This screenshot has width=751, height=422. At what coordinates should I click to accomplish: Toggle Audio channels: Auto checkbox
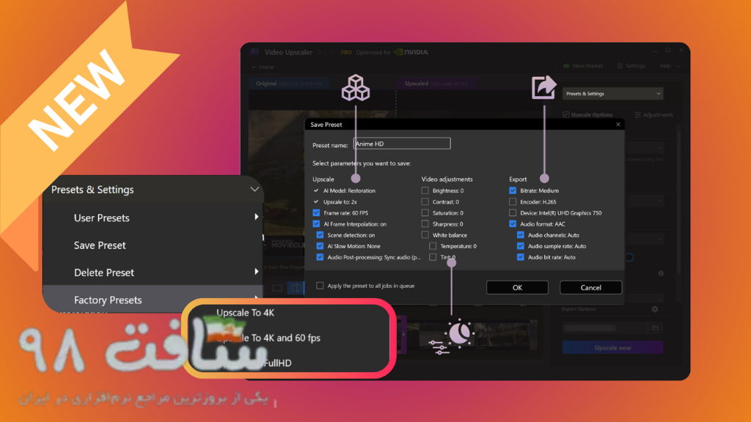[x=520, y=235]
